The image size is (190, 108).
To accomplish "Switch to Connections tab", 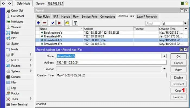I will [x=108, y=17].
